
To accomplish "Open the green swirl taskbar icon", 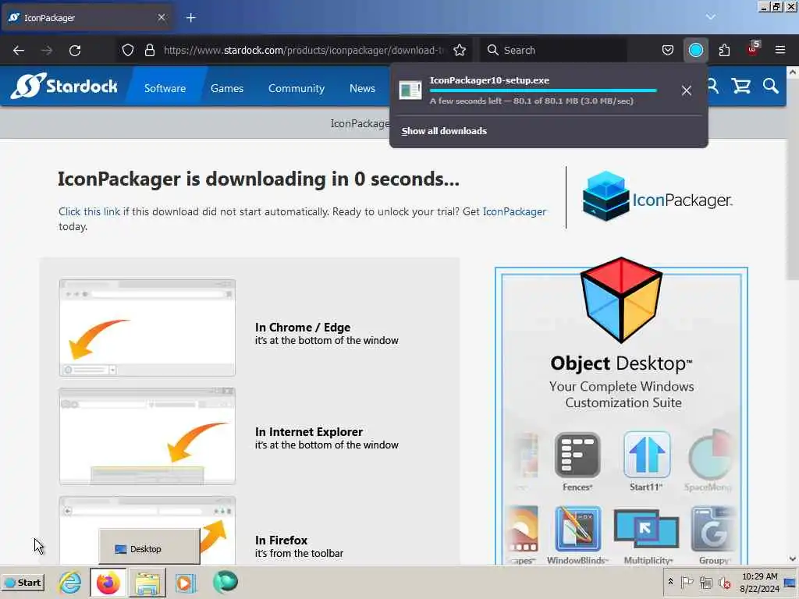I will (x=225, y=582).
